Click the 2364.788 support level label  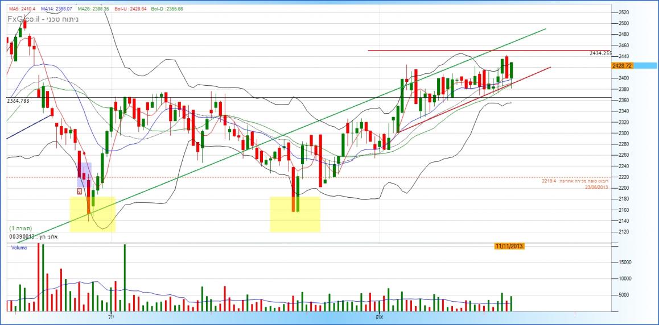pos(18,101)
